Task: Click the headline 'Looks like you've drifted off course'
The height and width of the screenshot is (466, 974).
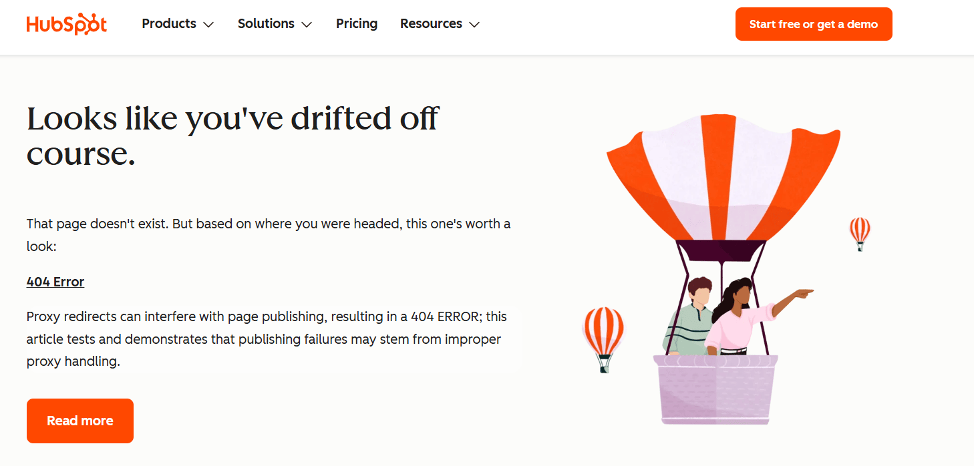Action: (232, 136)
